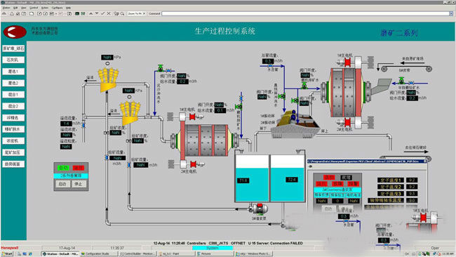Click the 定子温度2 label in popup

(391, 187)
